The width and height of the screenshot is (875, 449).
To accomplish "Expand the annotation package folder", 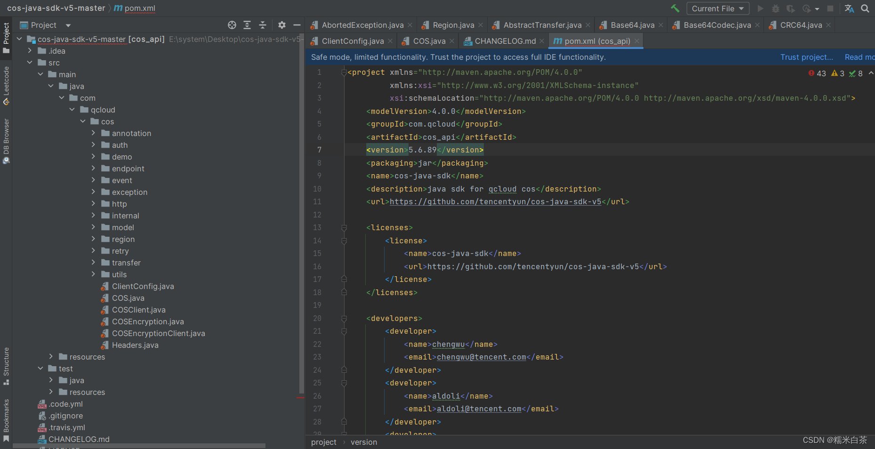I will 93,133.
